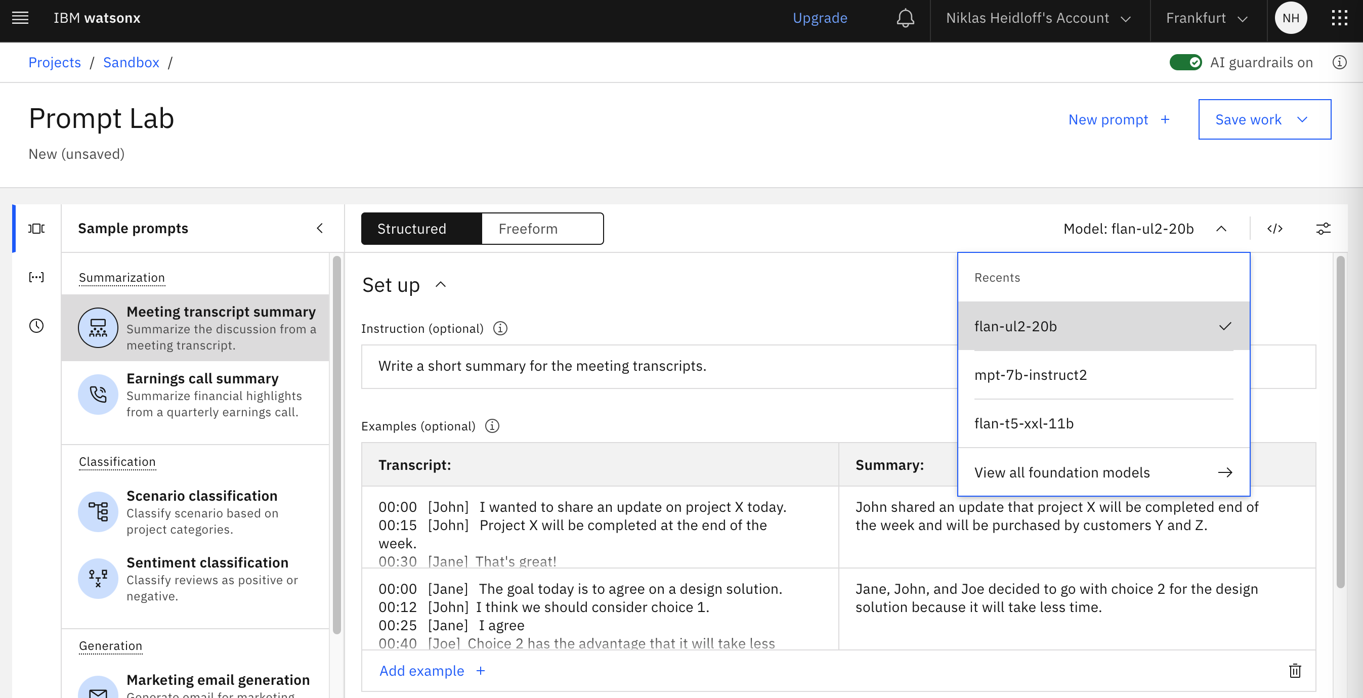The height and width of the screenshot is (698, 1363).
Task: Go to Sandbox breadcrumb
Action: tap(131, 62)
